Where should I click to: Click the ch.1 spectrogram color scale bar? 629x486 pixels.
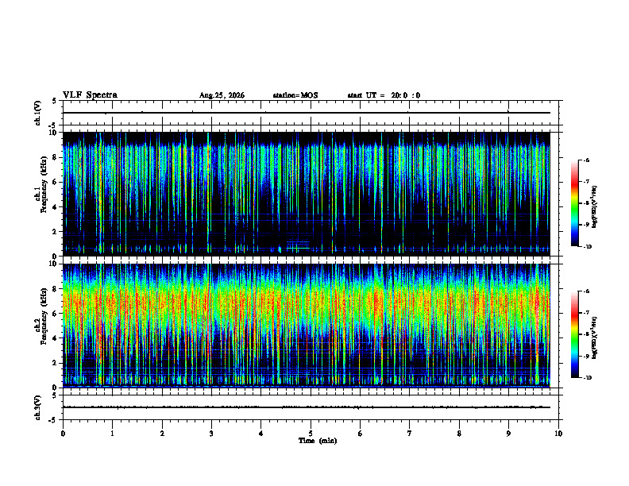point(574,203)
